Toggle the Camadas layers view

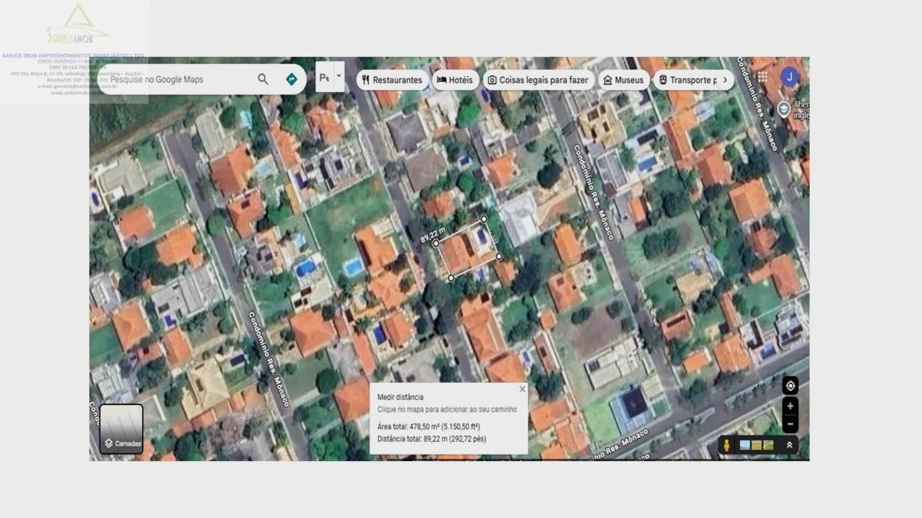pyautogui.click(x=121, y=429)
